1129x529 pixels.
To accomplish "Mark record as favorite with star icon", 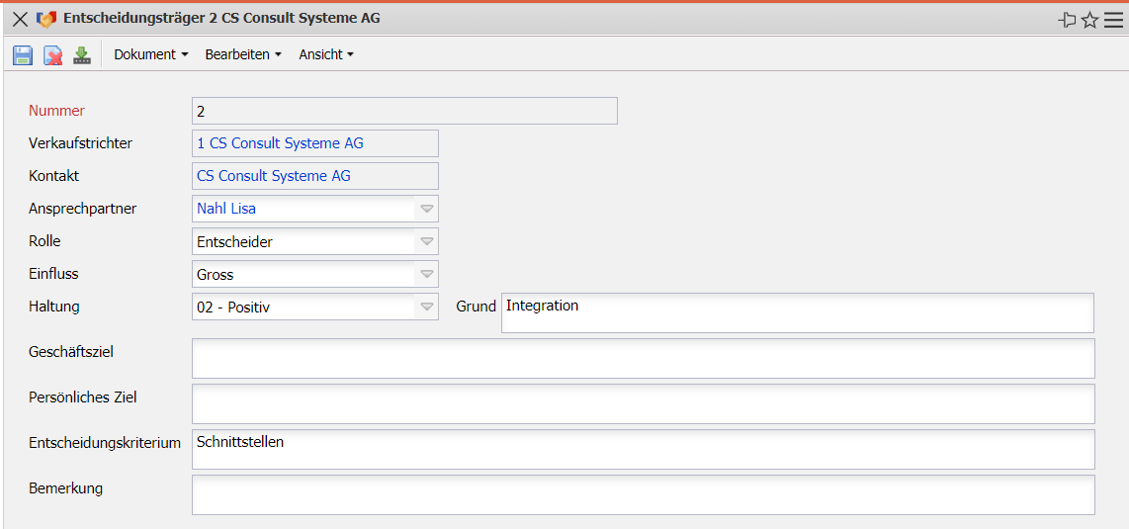I will coord(1089,20).
